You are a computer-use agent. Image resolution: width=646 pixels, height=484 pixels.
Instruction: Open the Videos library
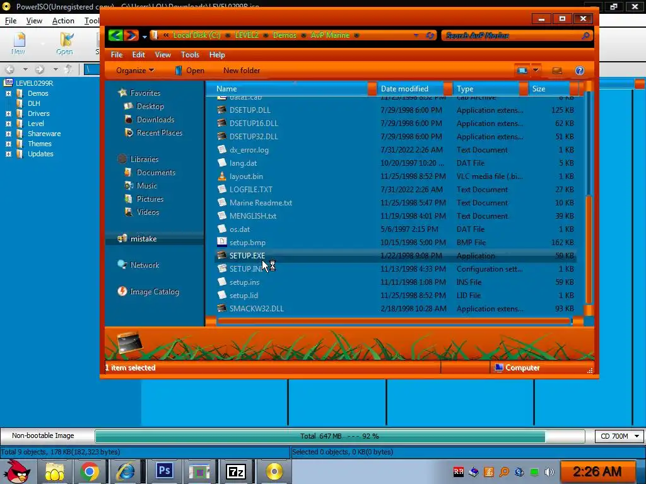[x=148, y=212]
